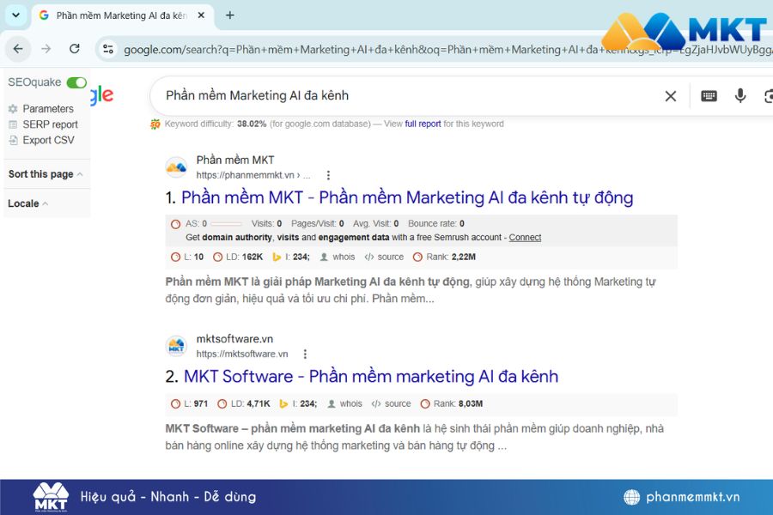Click the Rank: 2,22M value
This screenshot has height=515, width=773.
tap(464, 257)
